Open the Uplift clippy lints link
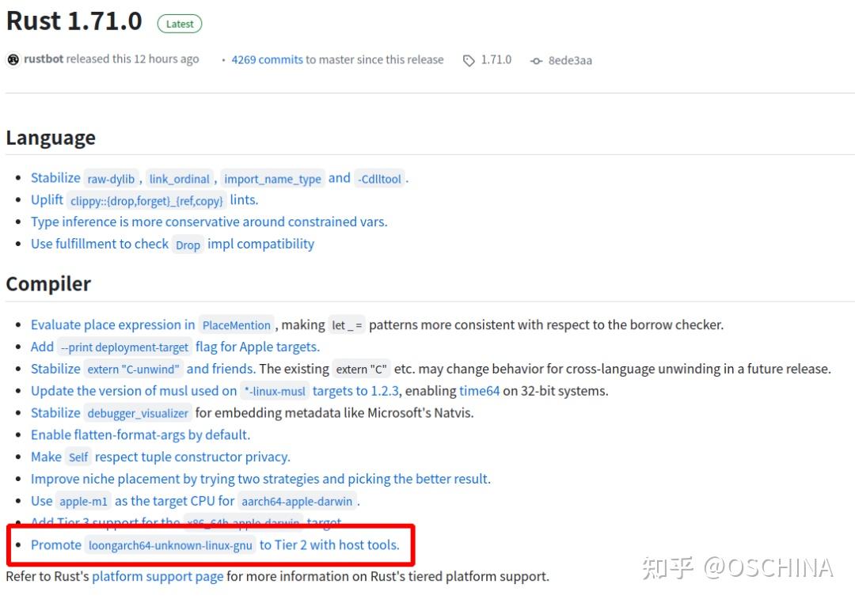Image resolution: width=855 pixels, height=603 pixels. coord(145,200)
